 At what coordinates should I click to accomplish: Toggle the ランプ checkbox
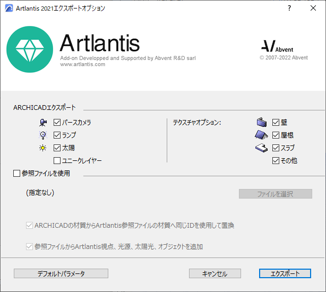point(57,135)
